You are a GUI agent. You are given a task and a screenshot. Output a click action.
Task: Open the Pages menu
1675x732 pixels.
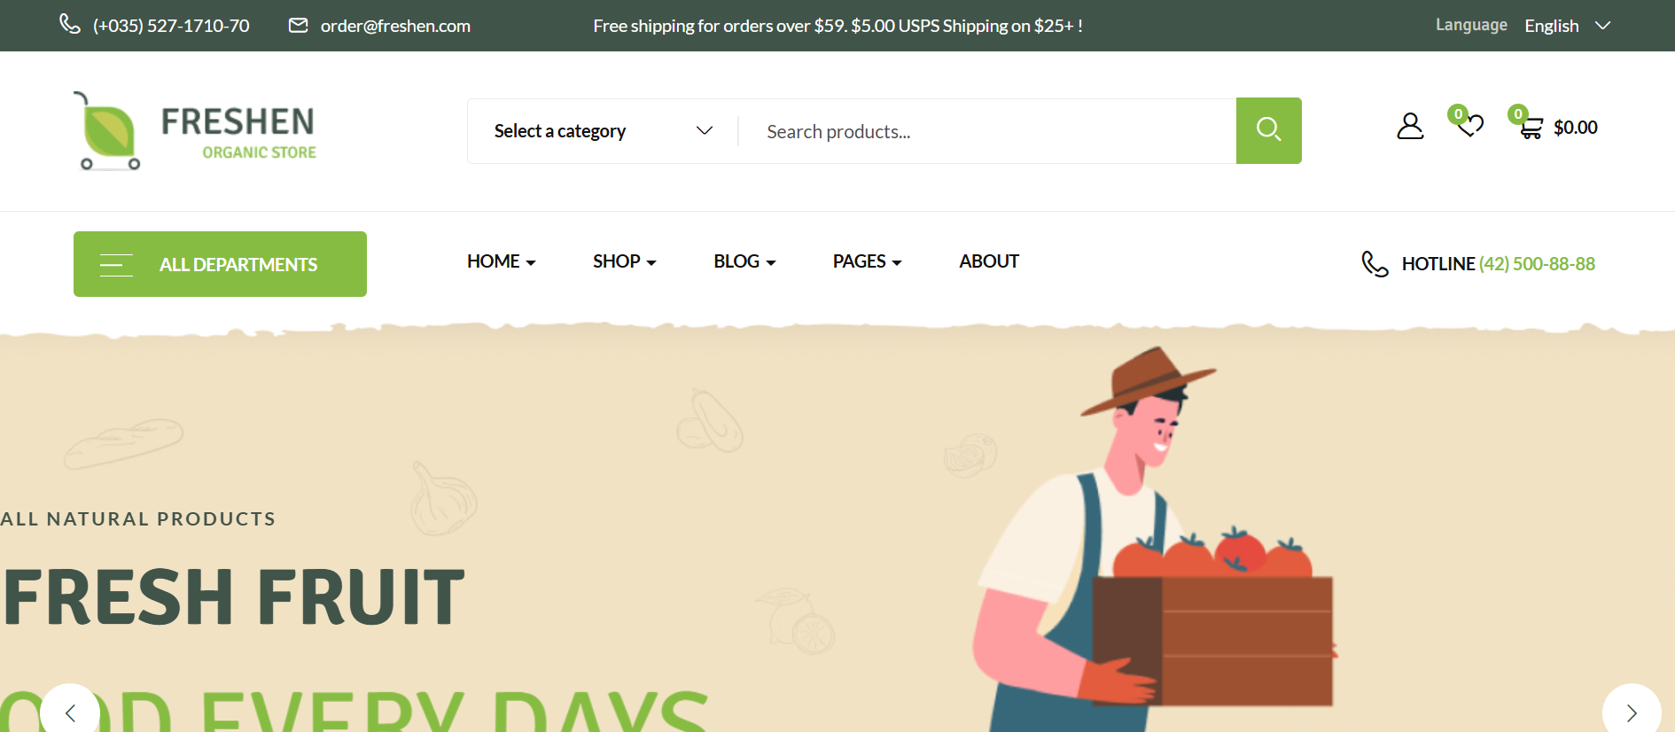point(867,261)
